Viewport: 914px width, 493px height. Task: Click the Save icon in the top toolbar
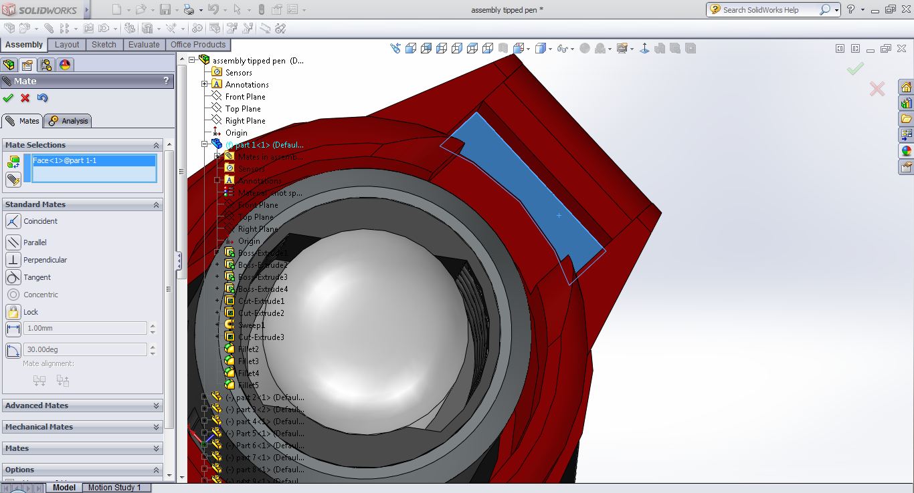[165, 10]
